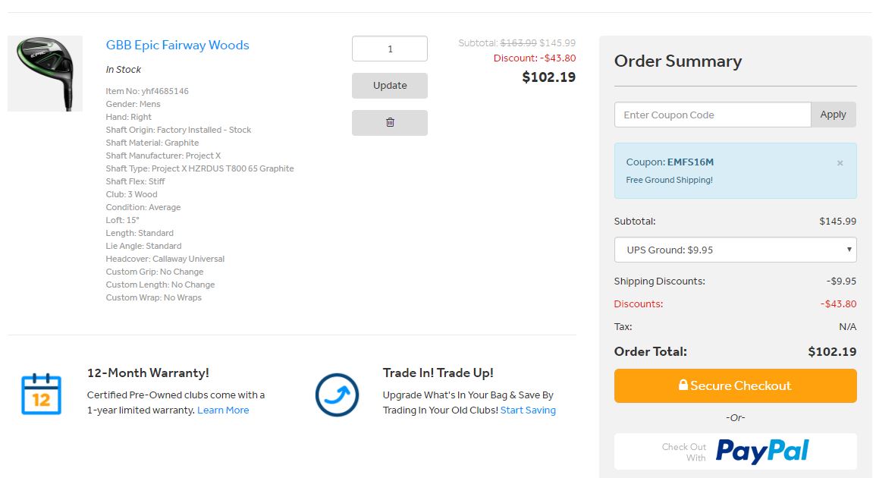Click the quantity input box
Screen dimensions: 876x478
[390, 49]
